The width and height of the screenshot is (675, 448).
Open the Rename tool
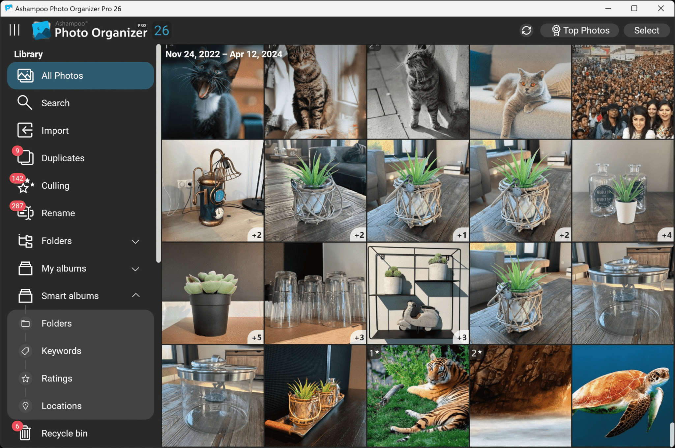coord(58,213)
